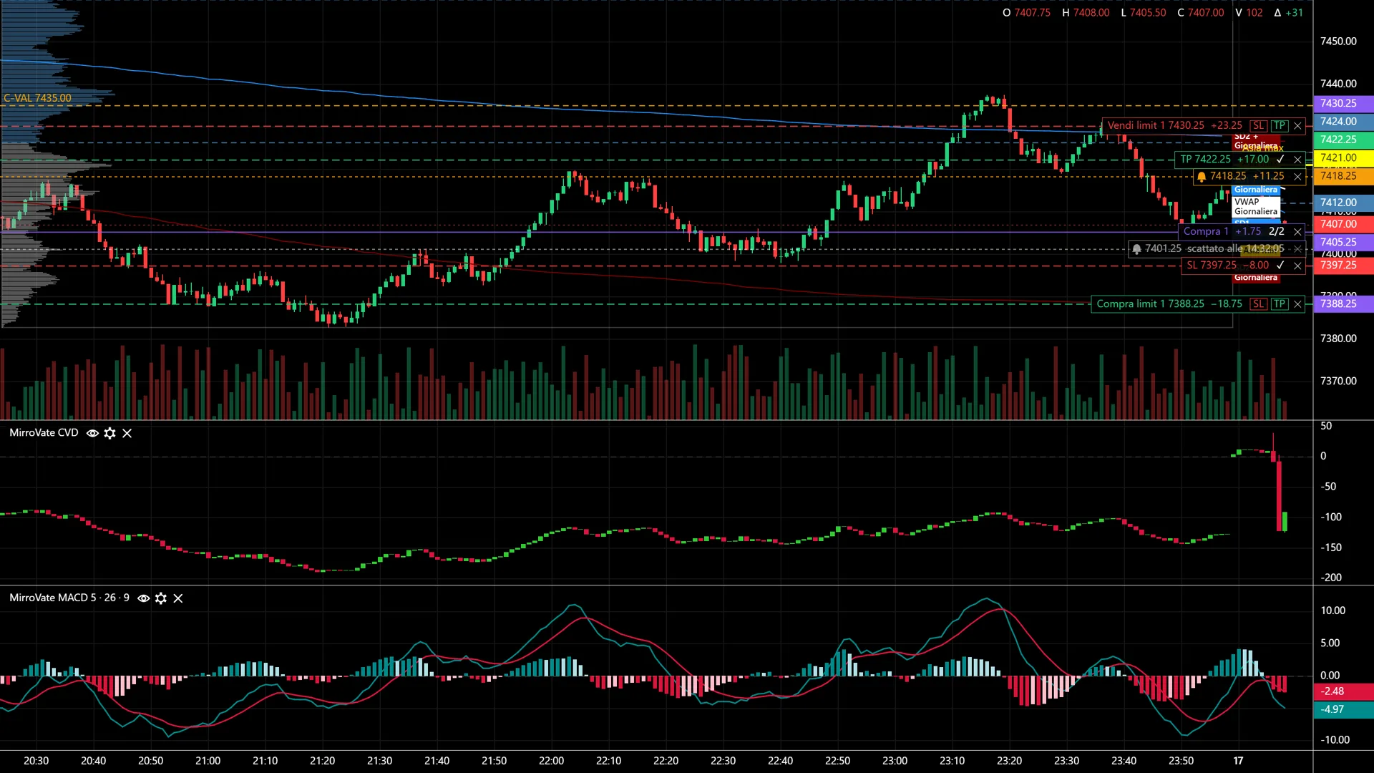Image resolution: width=1374 pixels, height=773 pixels.
Task: Open the MirroVate CVD settings gear
Action: click(109, 433)
